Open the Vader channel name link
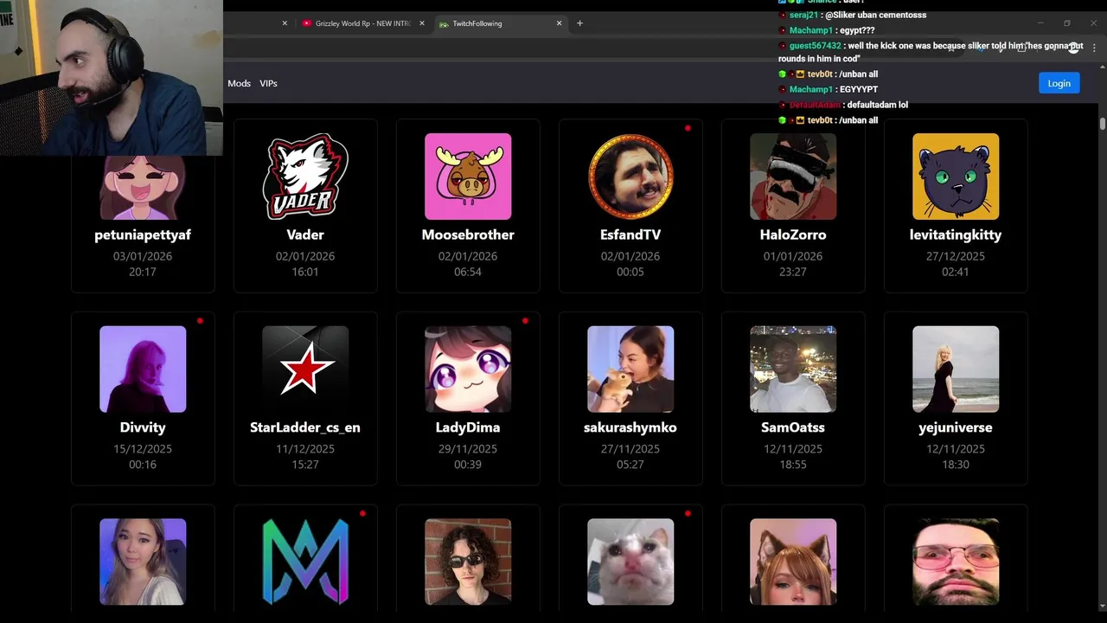Screen dimensions: 1107x623 point(305,234)
